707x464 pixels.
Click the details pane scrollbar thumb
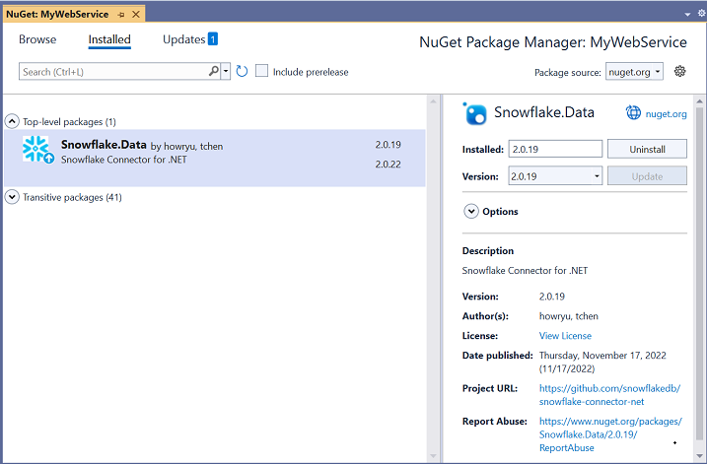coord(699,273)
